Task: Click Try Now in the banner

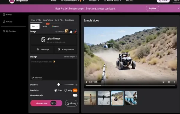Action: click(153, 8)
